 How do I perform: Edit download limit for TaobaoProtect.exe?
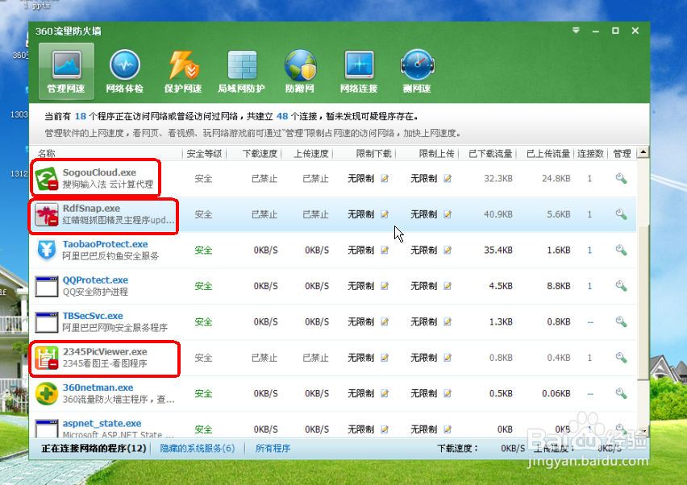385,251
